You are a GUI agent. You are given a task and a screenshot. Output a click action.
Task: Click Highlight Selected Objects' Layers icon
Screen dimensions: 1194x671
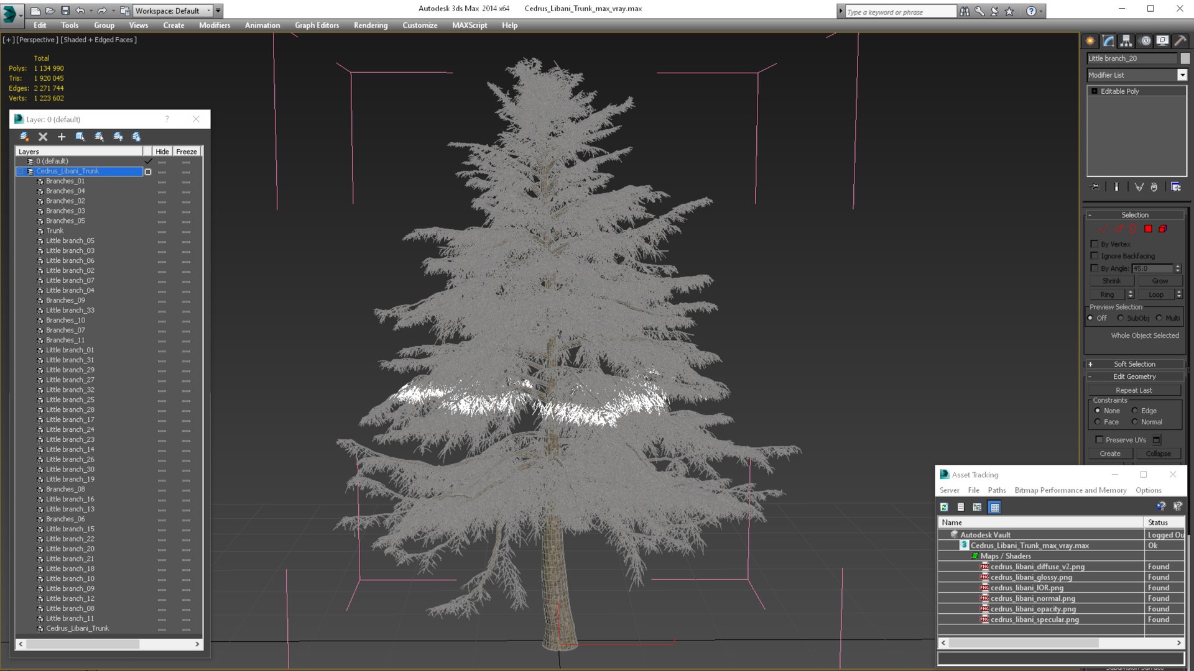pyautogui.click(x=99, y=137)
